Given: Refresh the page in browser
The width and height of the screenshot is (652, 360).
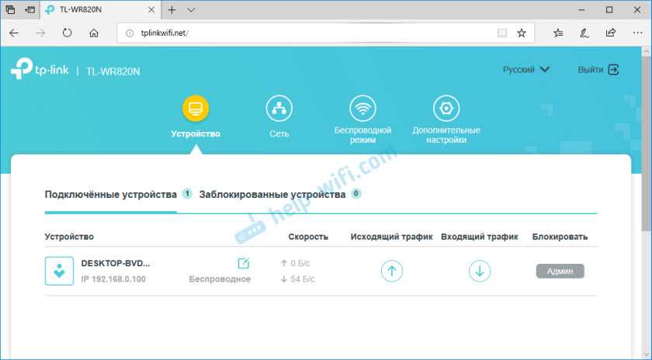Looking at the screenshot, I should point(68,33).
